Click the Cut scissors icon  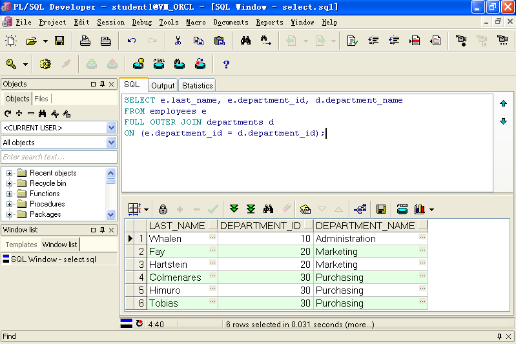pyautogui.click(x=178, y=41)
